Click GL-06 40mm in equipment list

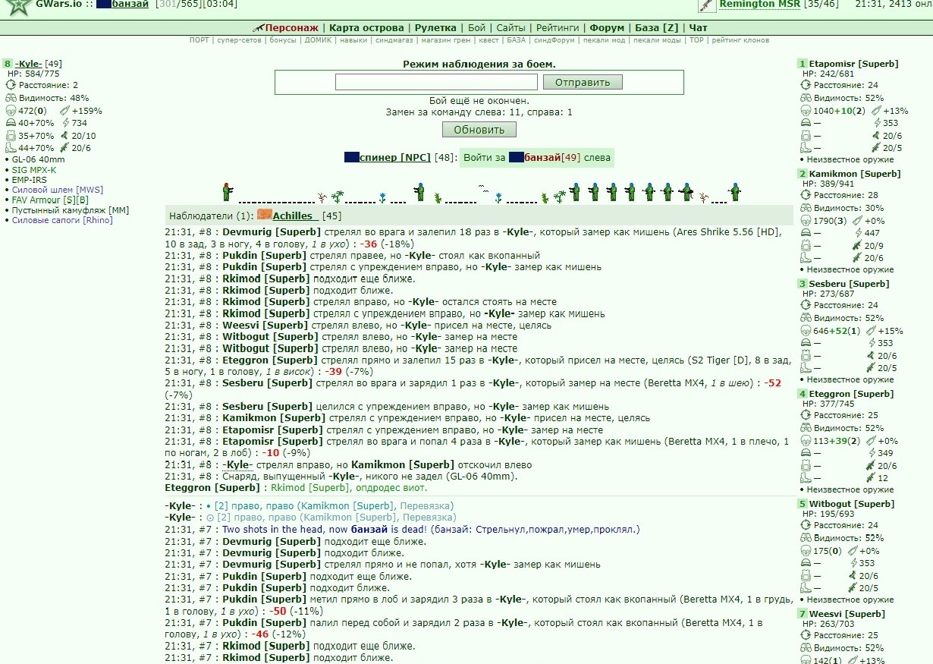[39, 159]
